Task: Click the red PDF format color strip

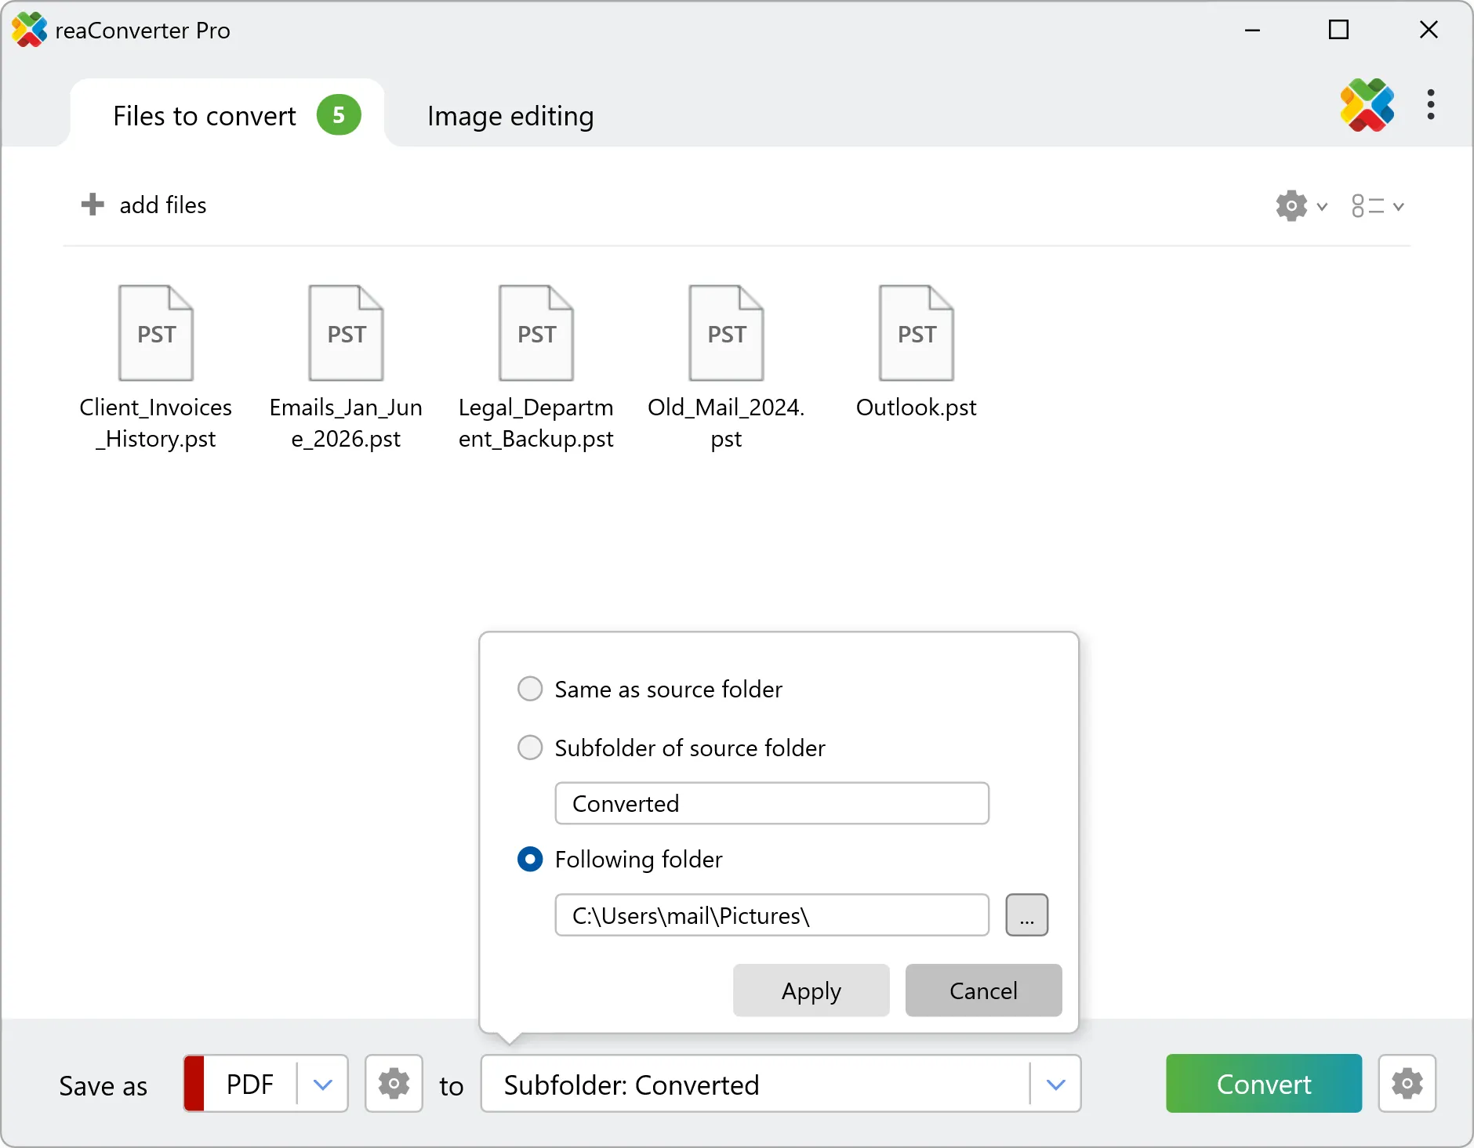Action: click(194, 1084)
